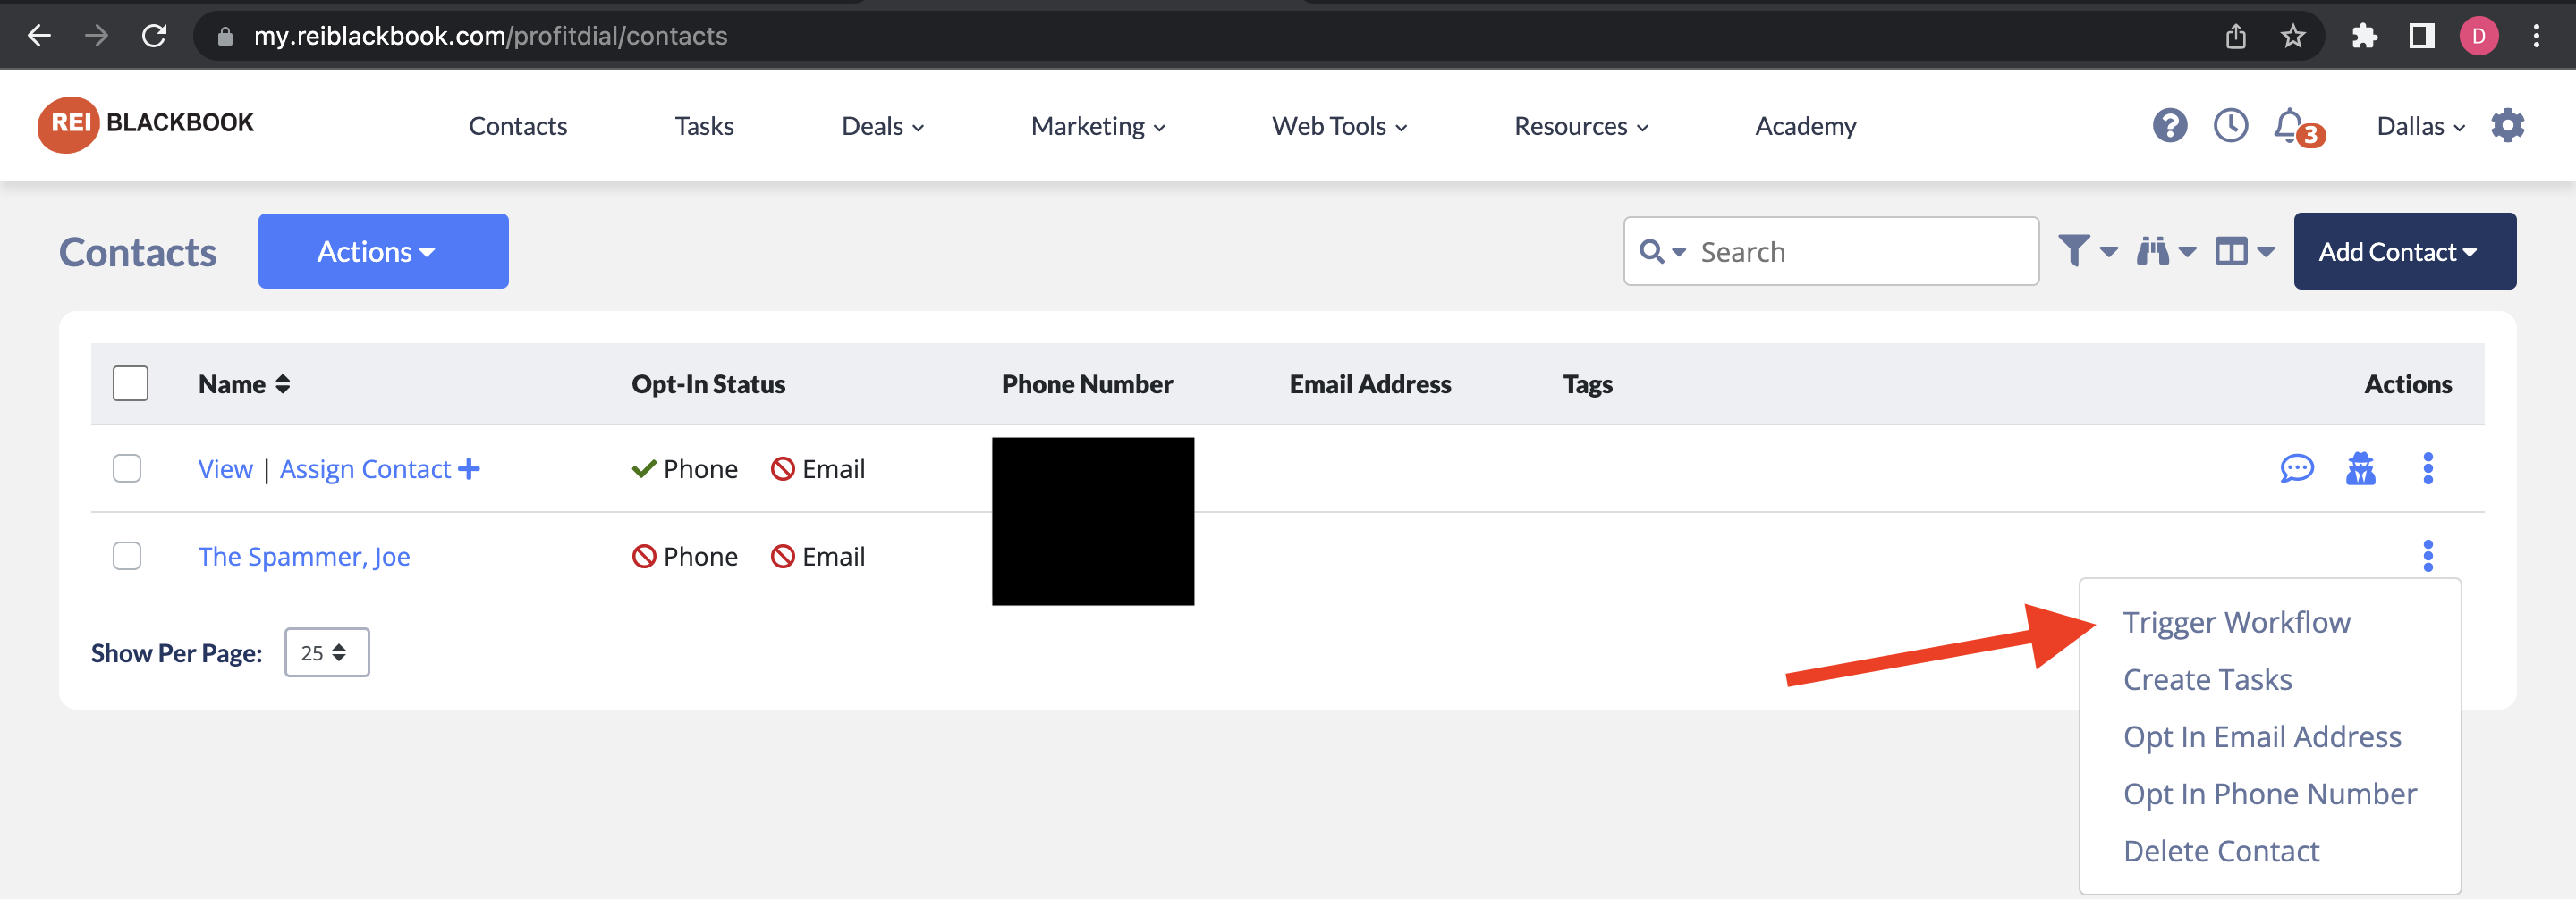Open Chrome three-dot menu
Image resolution: width=2576 pixels, height=899 pixels.
(x=2536, y=37)
